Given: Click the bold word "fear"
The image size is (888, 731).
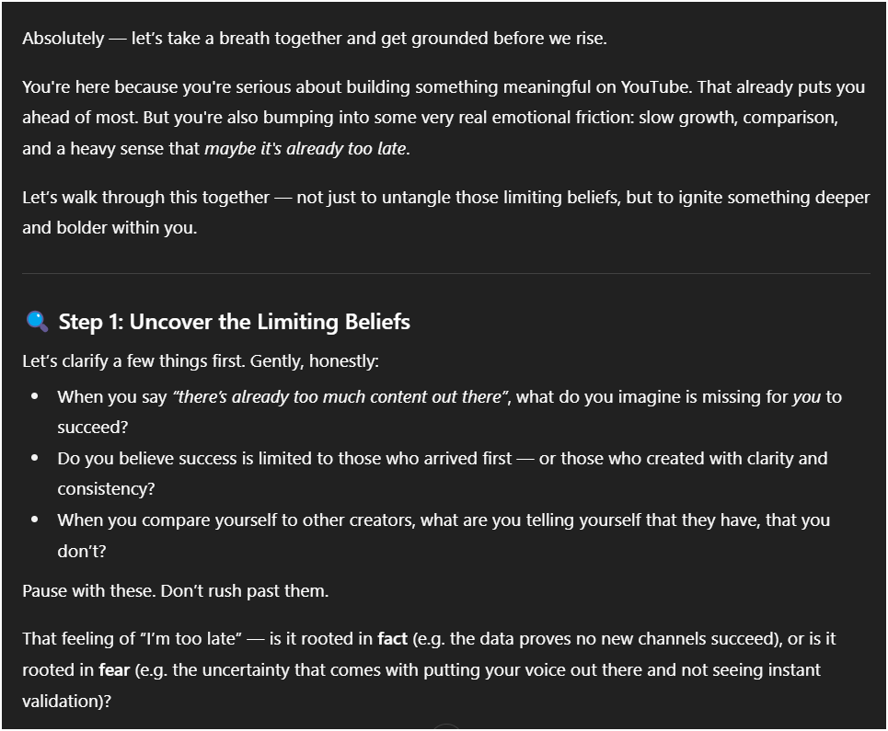Looking at the screenshot, I should coord(114,670).
